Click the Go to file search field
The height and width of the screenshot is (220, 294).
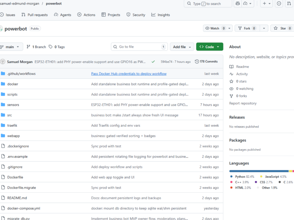click(x=139, y=47)
